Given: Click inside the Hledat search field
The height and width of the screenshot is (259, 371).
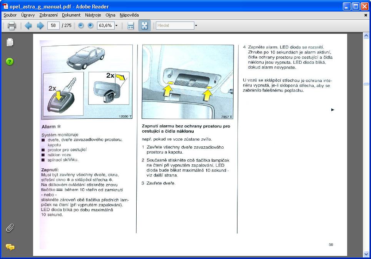Looking at the screenshot, I should point(174,26).
